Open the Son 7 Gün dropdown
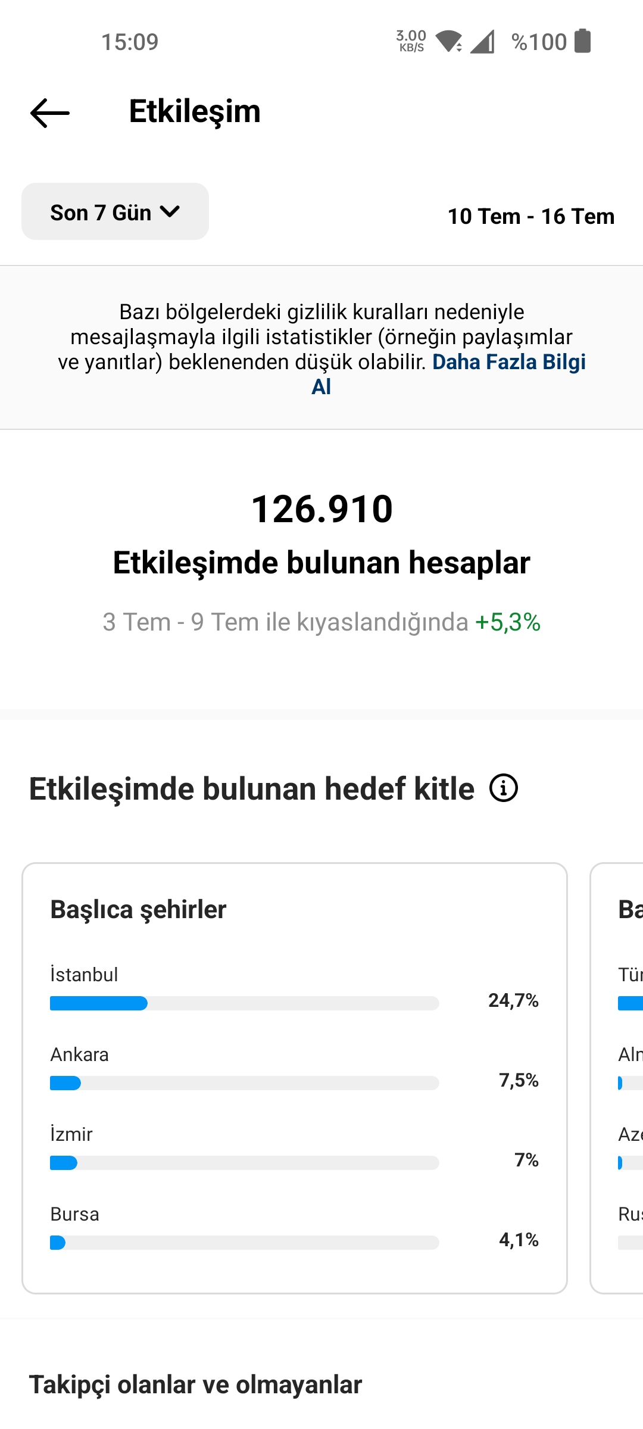643x1429 pixels. click(x=115, y=211)
